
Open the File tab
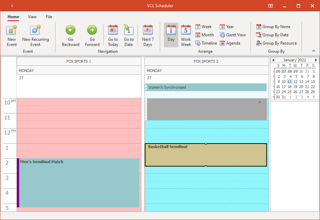[x=49, y=16]
